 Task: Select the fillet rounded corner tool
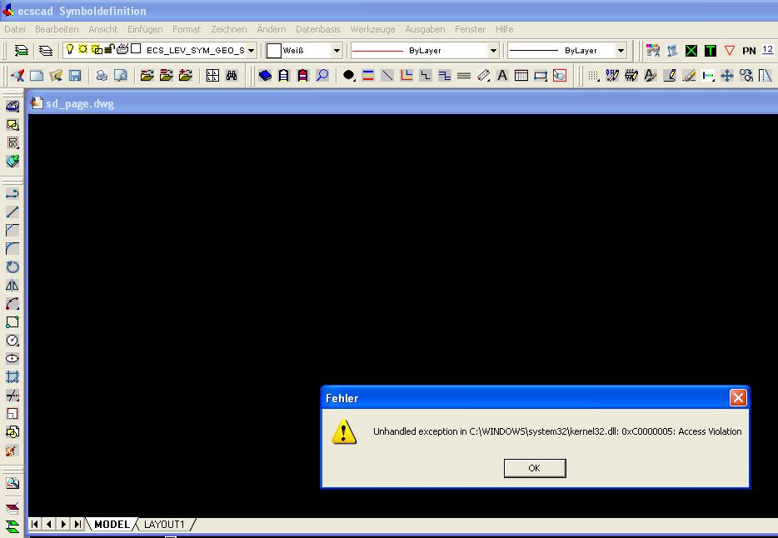pos(12,248)
